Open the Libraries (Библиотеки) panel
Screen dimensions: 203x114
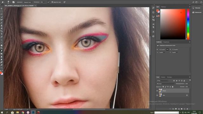(x=197, y=12)
